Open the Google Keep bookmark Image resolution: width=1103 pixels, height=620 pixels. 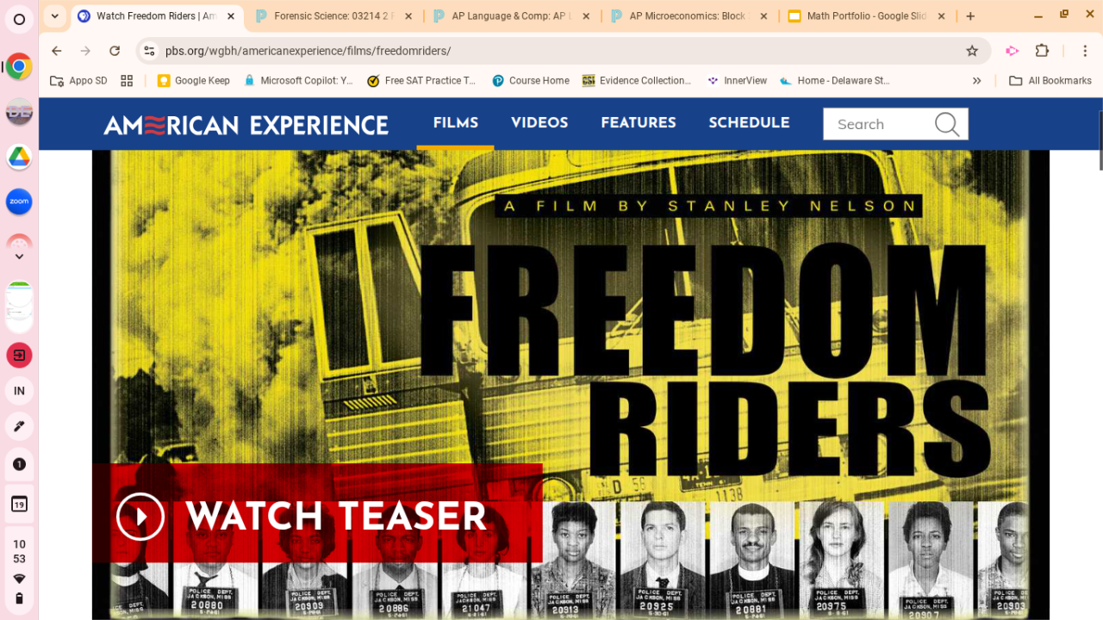click(x=193, y=81)
